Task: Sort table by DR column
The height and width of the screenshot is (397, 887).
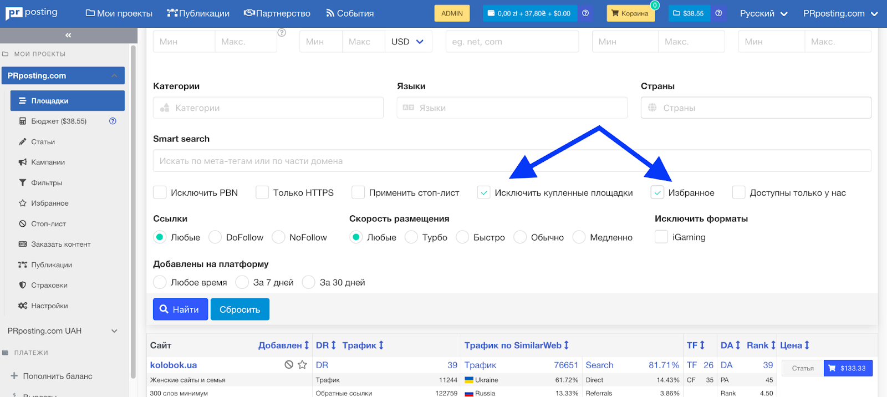Action: click(326, 345)
